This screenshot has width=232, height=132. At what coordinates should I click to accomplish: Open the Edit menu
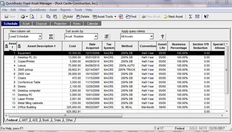(13, 10)
